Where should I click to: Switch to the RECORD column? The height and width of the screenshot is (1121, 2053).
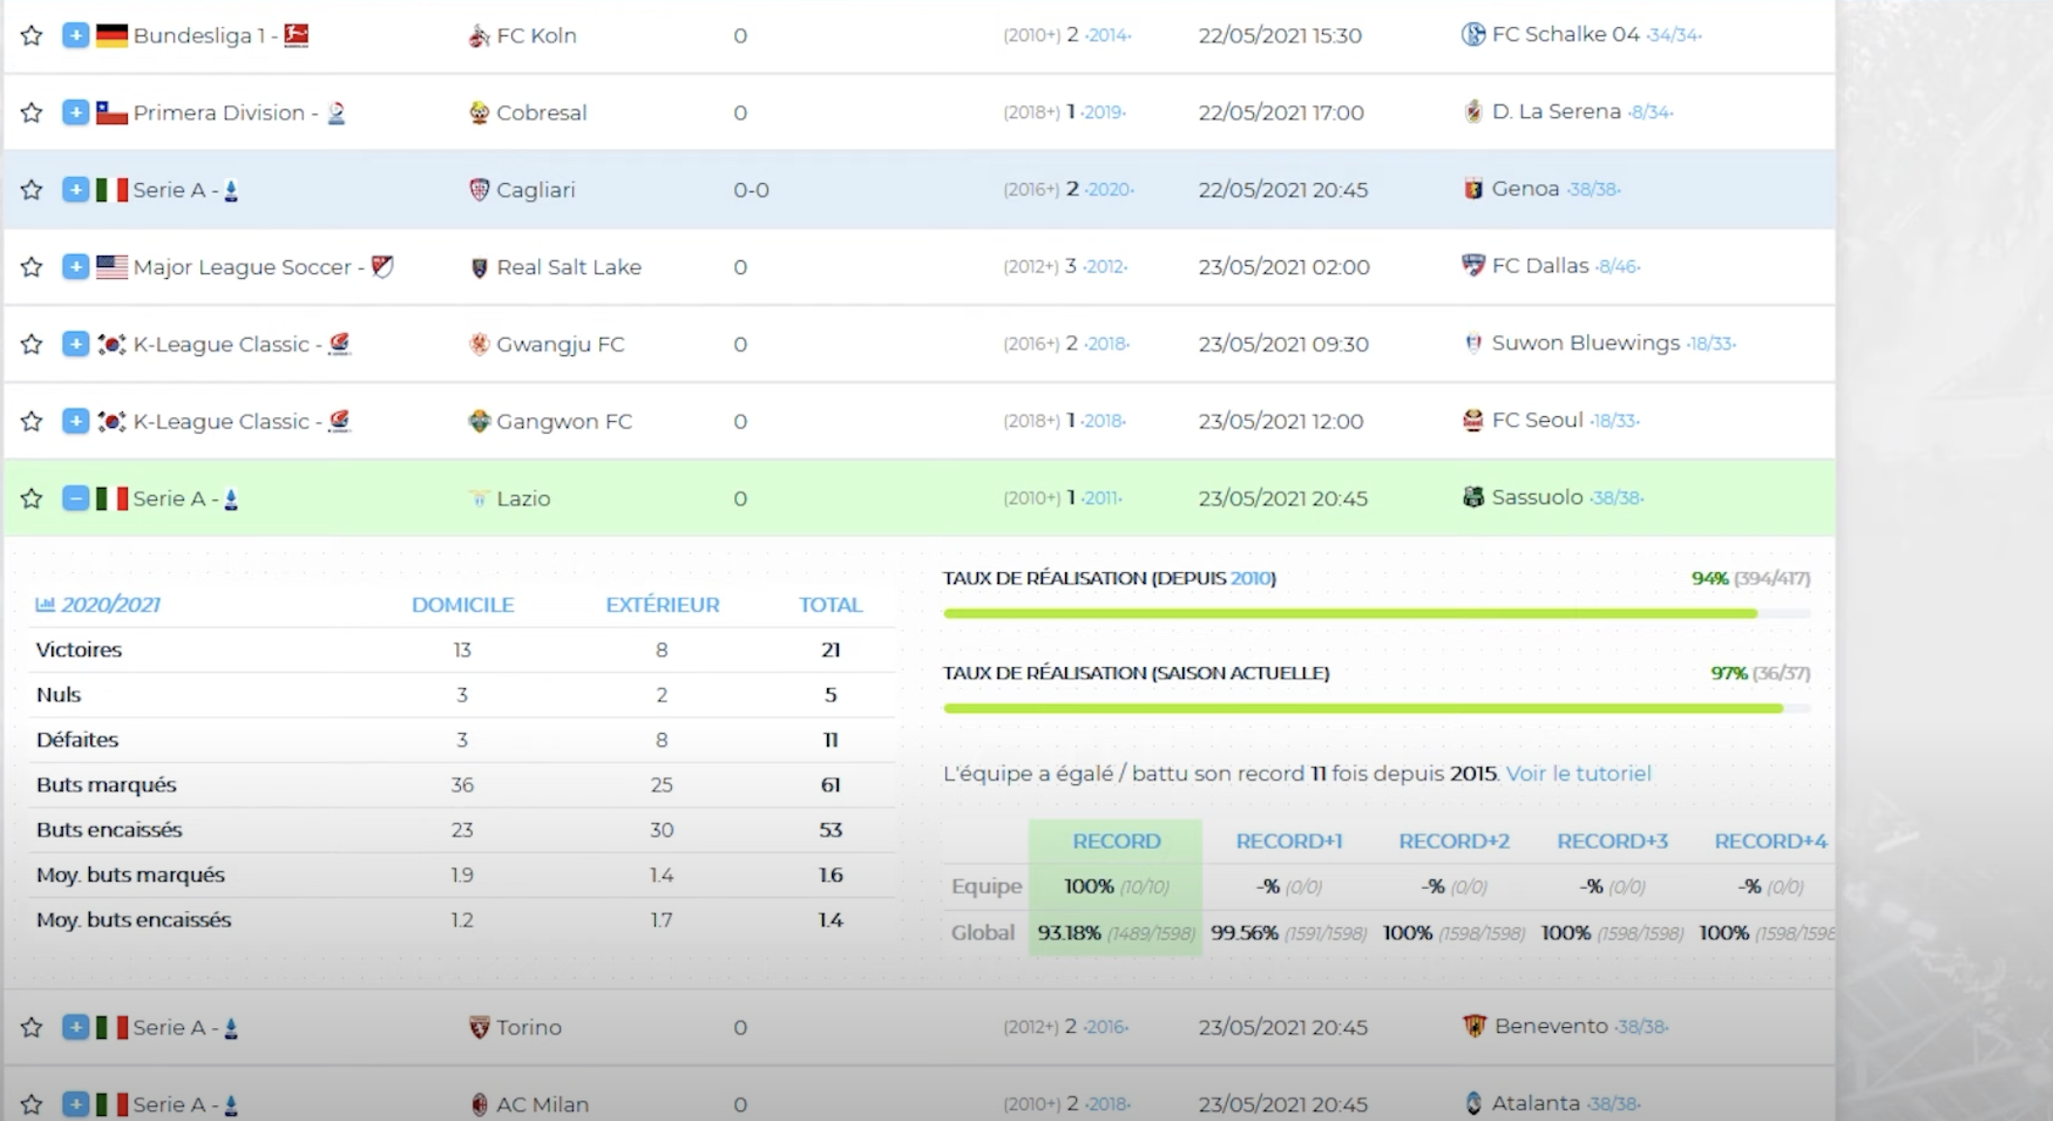[x=1116, y=841]
